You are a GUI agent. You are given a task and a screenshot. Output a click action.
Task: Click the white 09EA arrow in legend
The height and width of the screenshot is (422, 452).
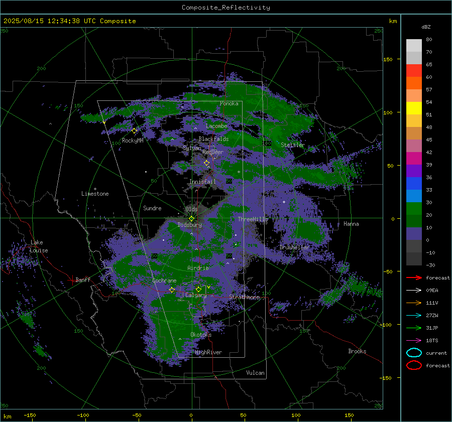[414, 291]
